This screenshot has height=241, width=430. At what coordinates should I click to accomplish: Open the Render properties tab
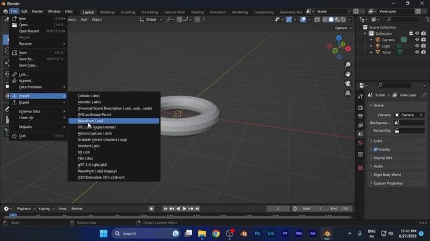point(360,108)
